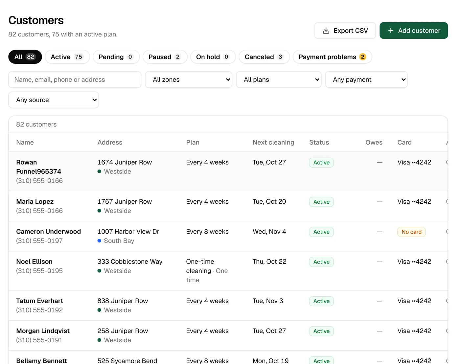460x364 pixels.
Task: Click the address 333 Cobblestone Way
Action: coord(130,262)
